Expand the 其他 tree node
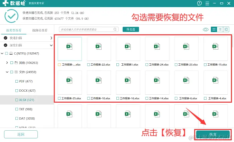The image size is (234, 142). 7,63
